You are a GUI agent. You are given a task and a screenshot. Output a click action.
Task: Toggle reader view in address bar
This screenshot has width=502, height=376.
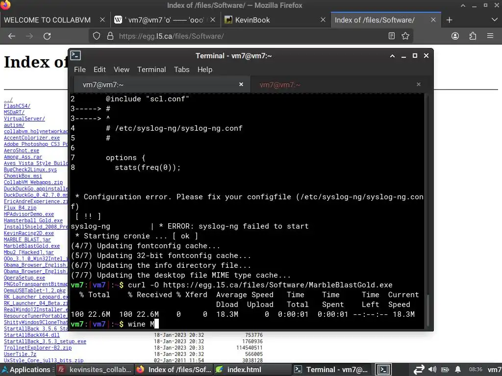tap(391, 36)
